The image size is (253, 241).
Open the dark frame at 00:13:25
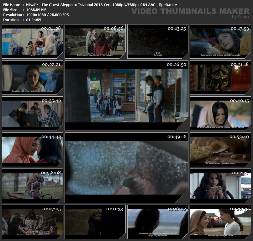158,41
